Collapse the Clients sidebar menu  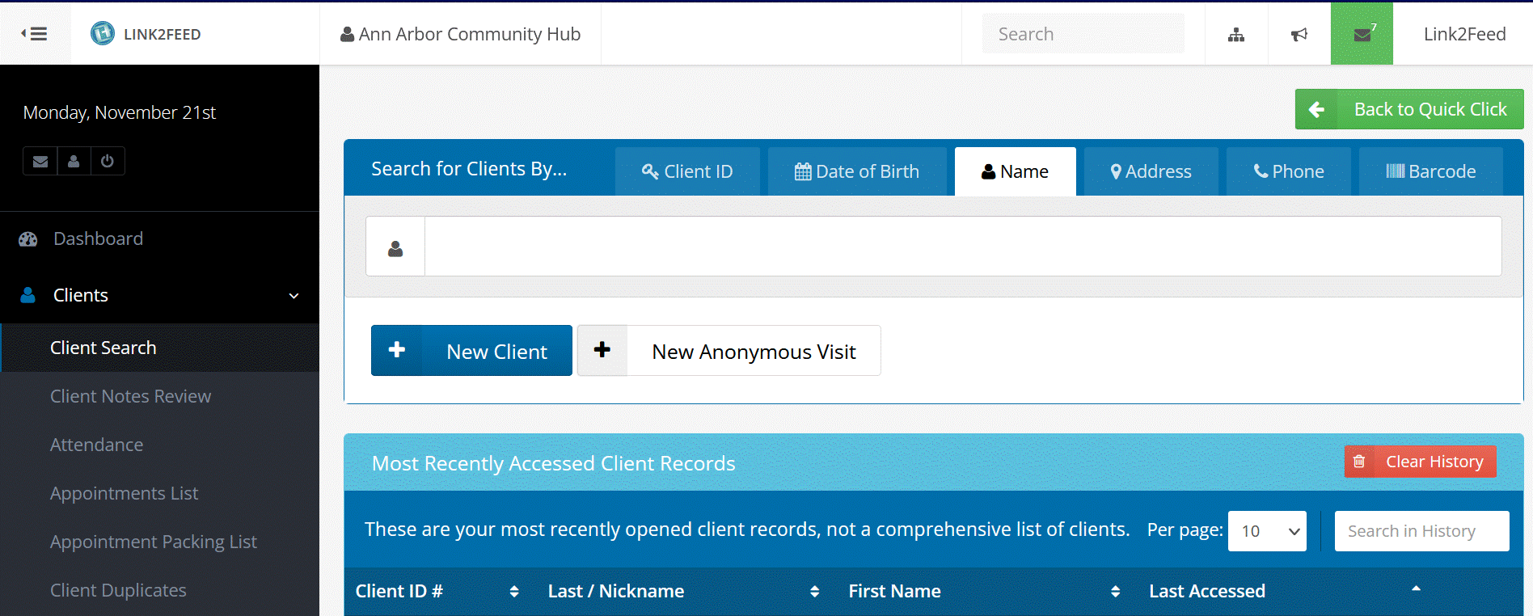pos(294,296)
